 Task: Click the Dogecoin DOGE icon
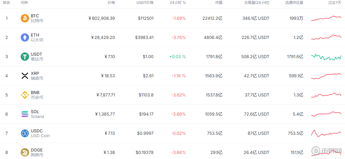(x=25, y=152)
